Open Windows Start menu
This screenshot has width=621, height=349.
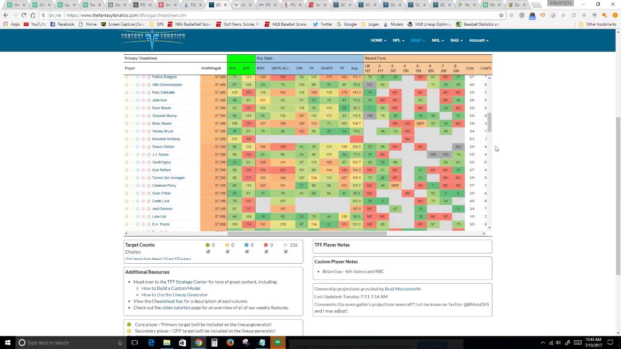[x=7, y=343]
